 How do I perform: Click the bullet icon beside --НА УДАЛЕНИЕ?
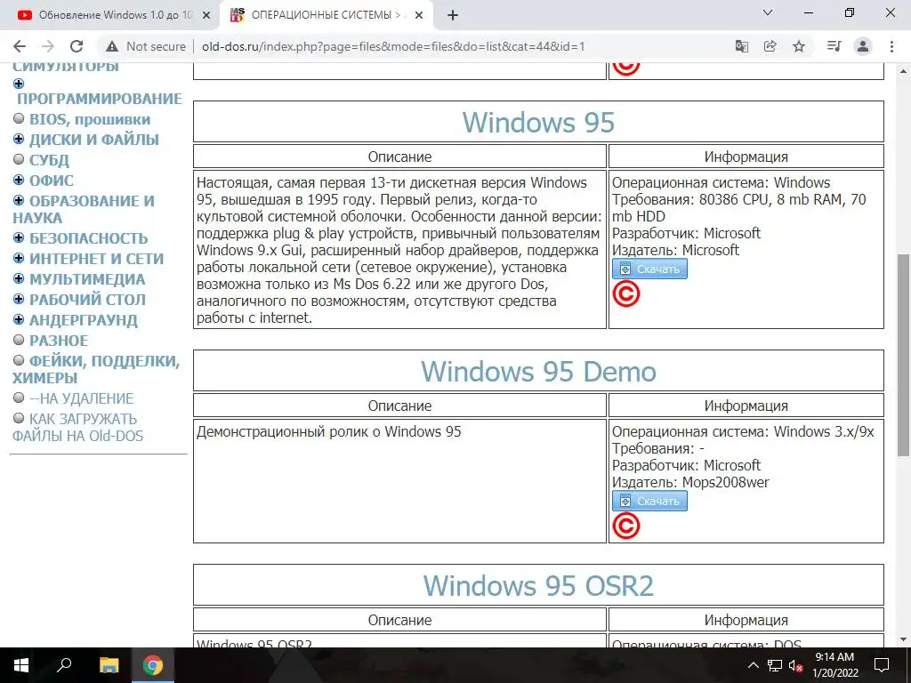pos(19,398)
